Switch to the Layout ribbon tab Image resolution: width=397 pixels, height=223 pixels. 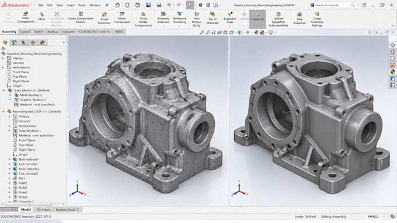point(25,31)
